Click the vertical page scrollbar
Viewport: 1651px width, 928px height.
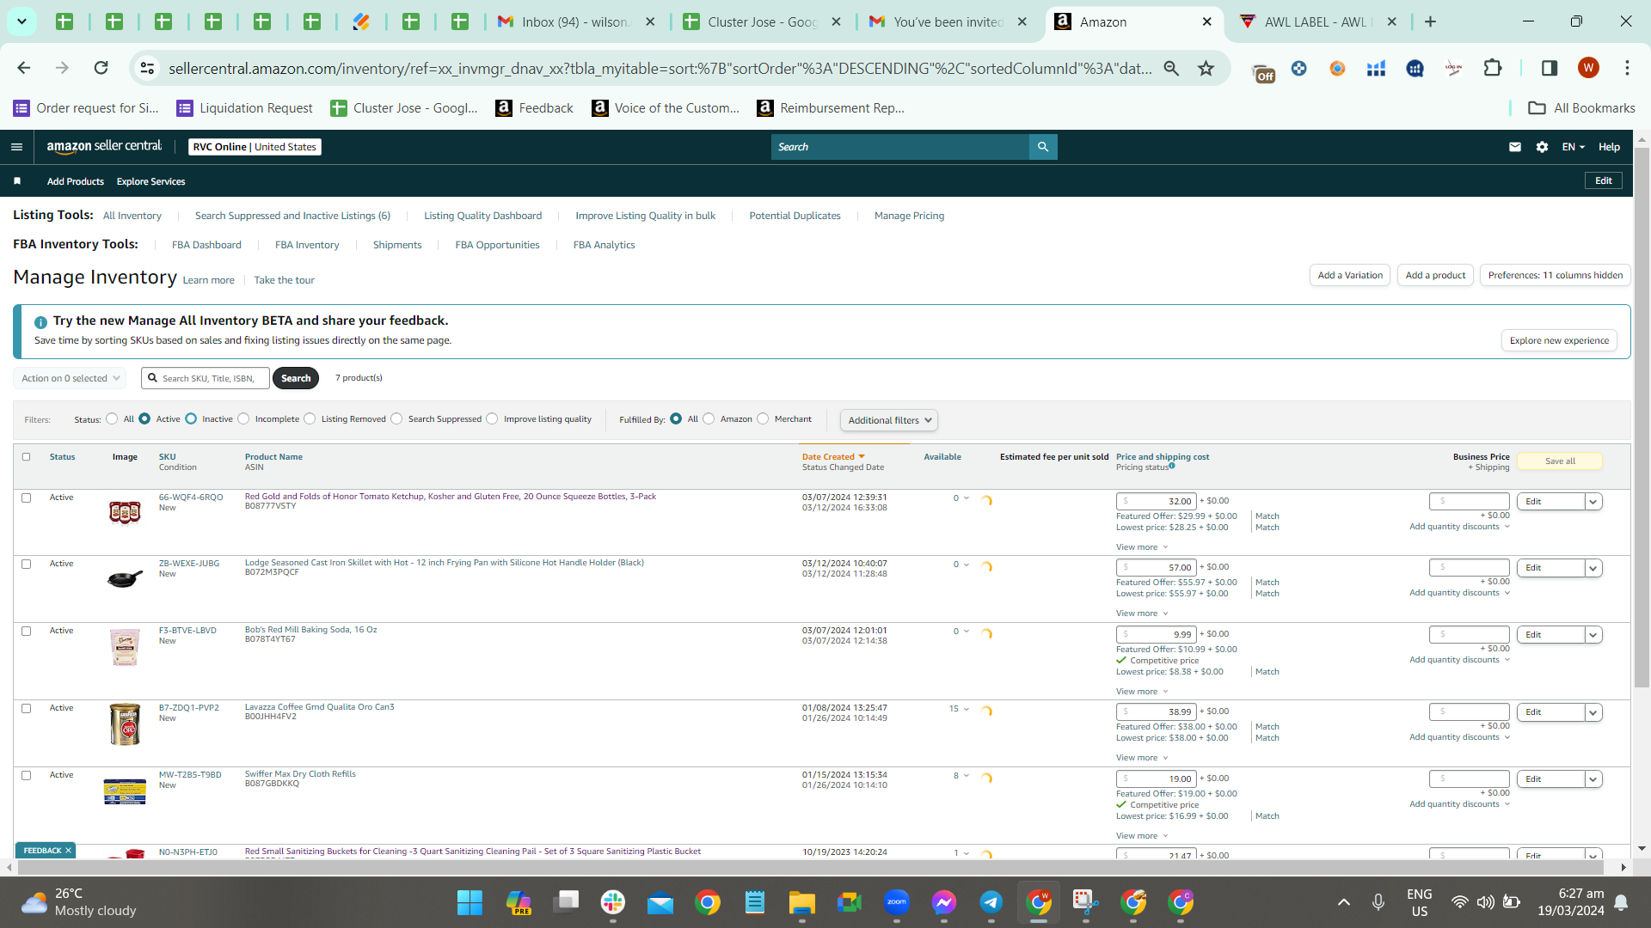[x=1642, y=417]
